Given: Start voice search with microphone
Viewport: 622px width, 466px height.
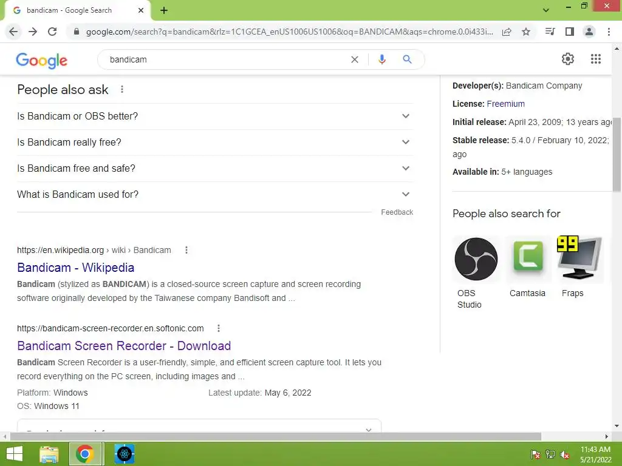Looking at the screenshot, I should (x=381, y=59).
